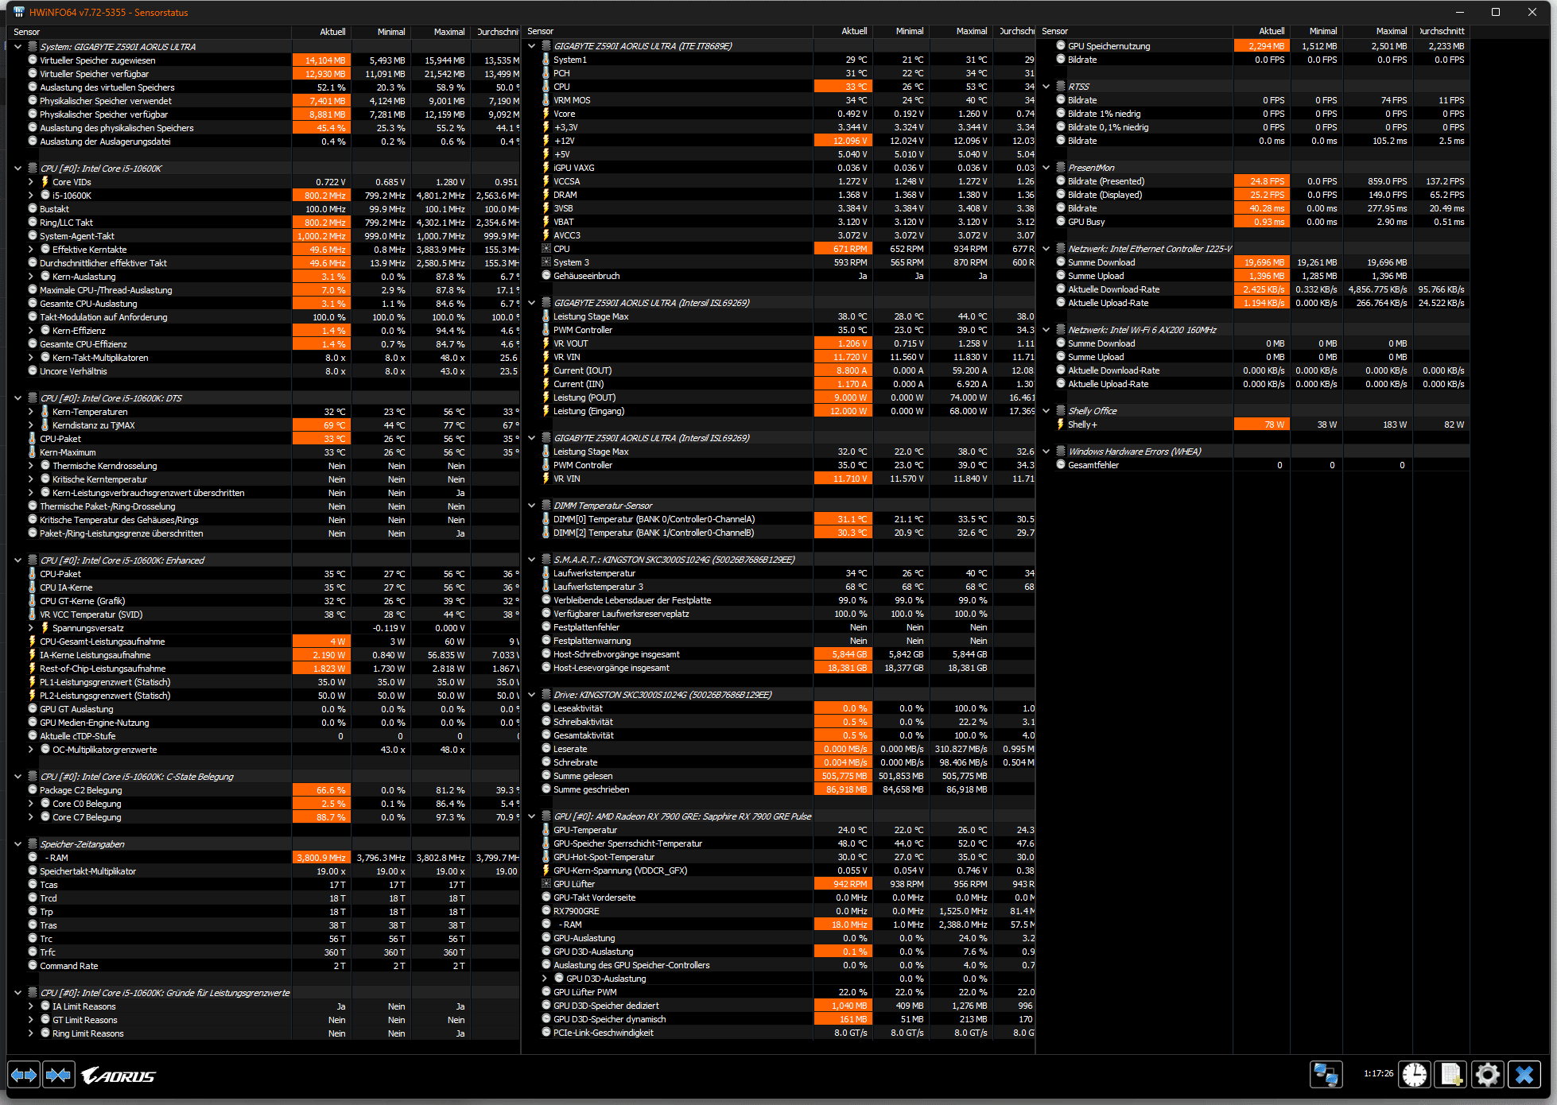Click circle icon beside Command Rate row

[x=33, y=965]
